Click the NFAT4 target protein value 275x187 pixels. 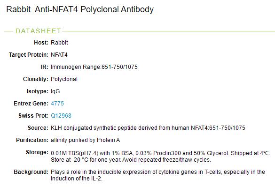click(x=59, y=55)
